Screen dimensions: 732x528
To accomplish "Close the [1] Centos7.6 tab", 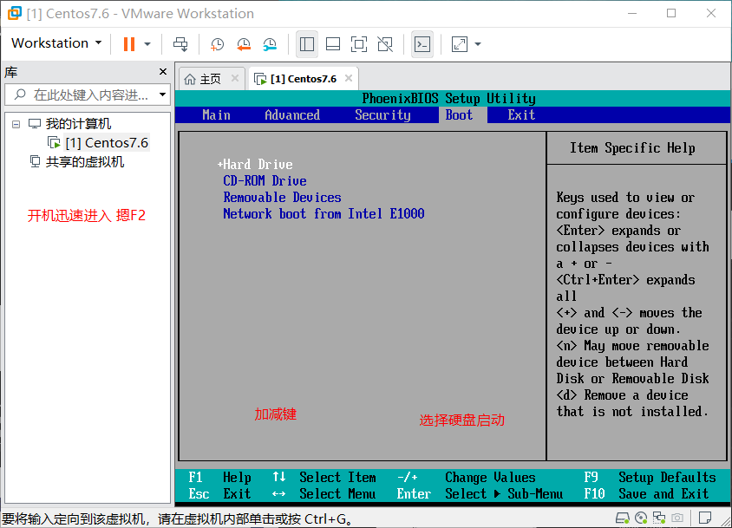I will coord(349,78).
